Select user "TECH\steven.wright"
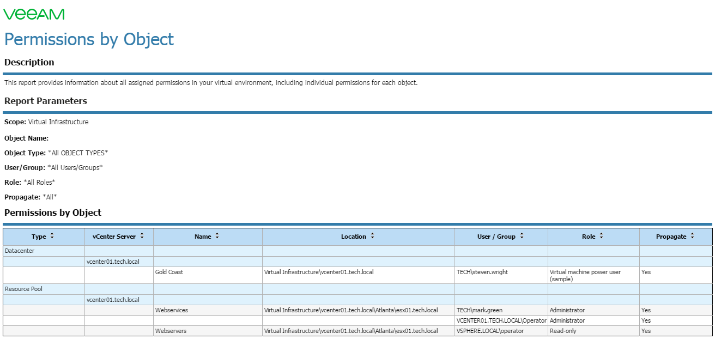 (482, 272)
